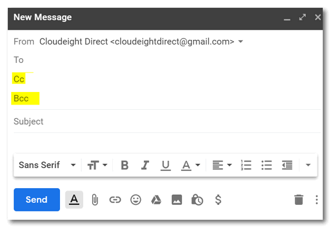331x228 pixels.
Task: Click into the Subject field
Action: coord(167,122)
